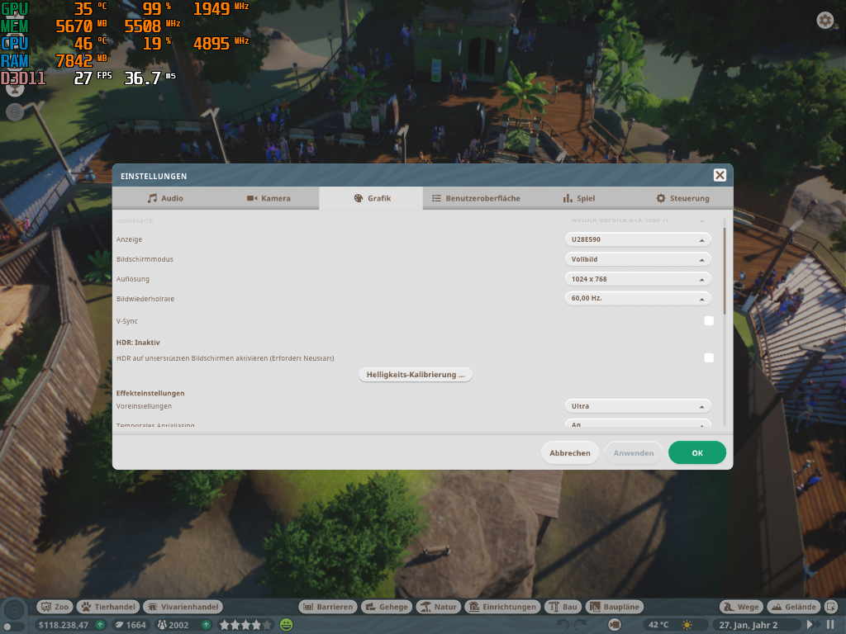The width and height of the screenshot is (846, 634).
Task: Open the Auflösung dropdown 1024 x 768
Action: tap(638, 279)
